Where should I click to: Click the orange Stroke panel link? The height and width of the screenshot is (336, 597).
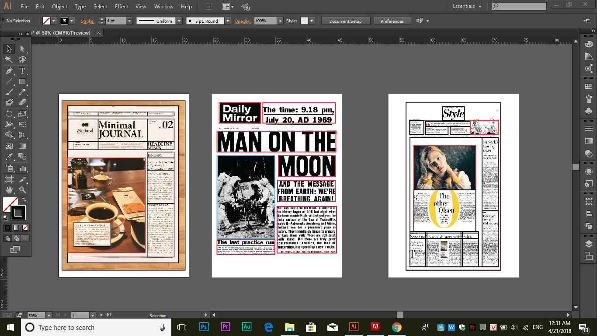pyautogui.click(x=87, y=21)
